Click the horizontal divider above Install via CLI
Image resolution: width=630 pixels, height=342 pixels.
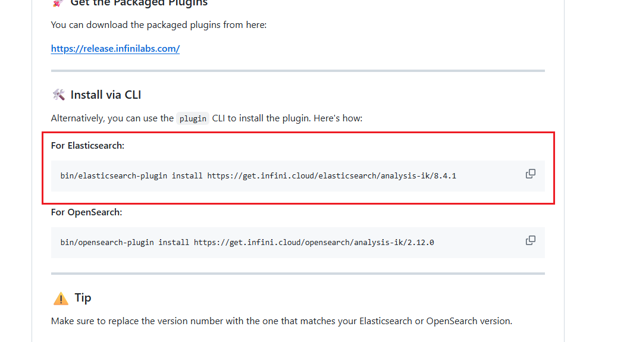coord(297,71)
